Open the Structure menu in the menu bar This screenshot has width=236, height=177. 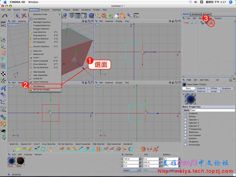pos(45,10)
